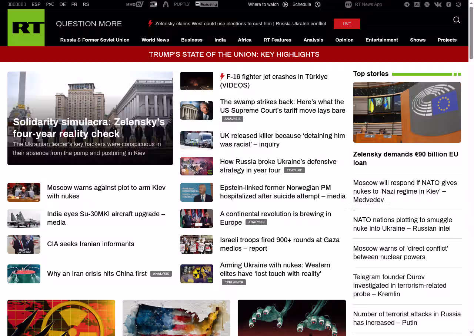
Task: Click the RT green logo
Action: tap(26, 28)
